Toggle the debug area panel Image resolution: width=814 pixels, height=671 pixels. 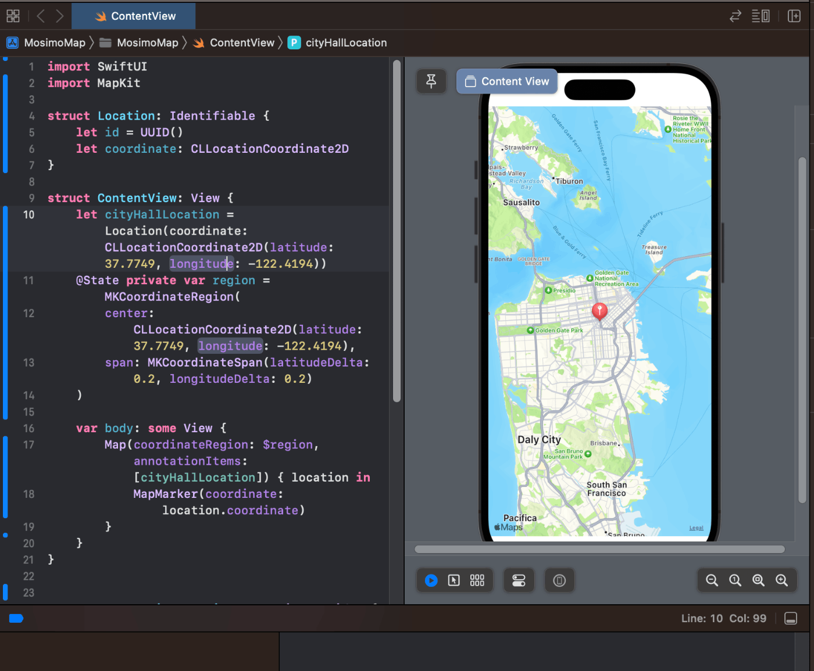coord(791,618)
